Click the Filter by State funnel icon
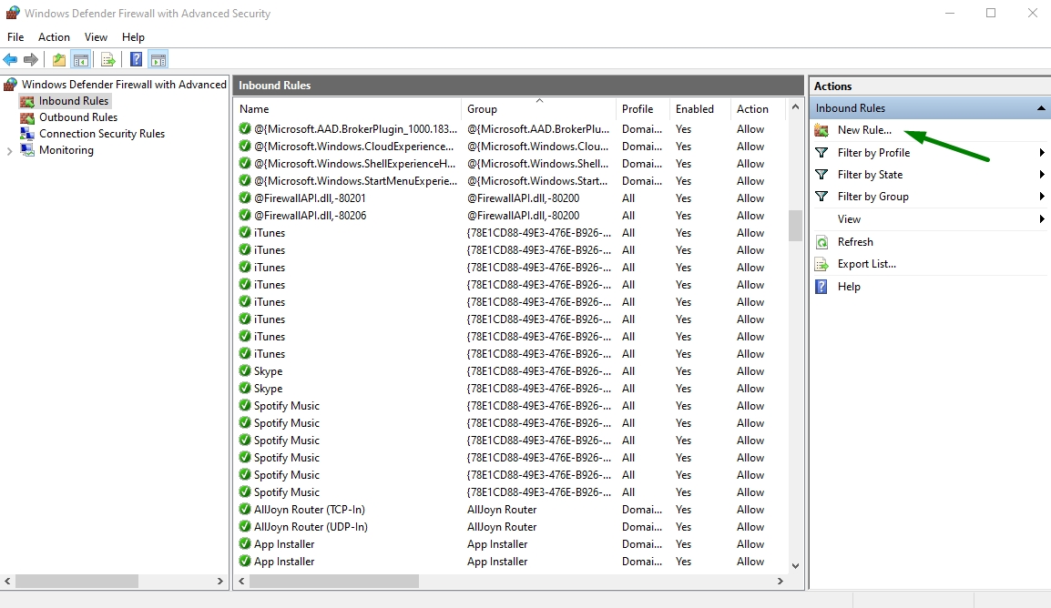Screen dimensions: 1051x608 (x=821, y=175)
